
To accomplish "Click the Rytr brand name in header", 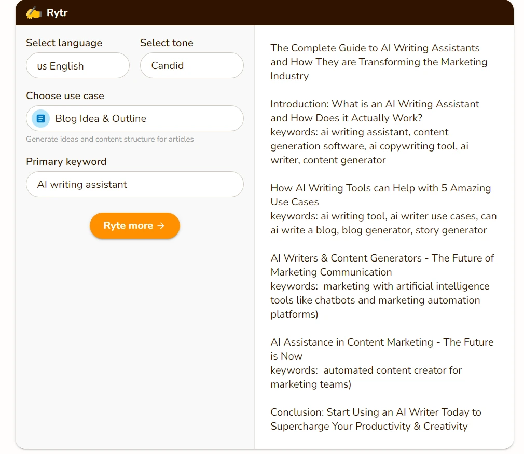I will (x=57, y=12).
